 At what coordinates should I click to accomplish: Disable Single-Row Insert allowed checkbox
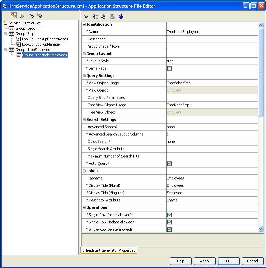[169, 215]
